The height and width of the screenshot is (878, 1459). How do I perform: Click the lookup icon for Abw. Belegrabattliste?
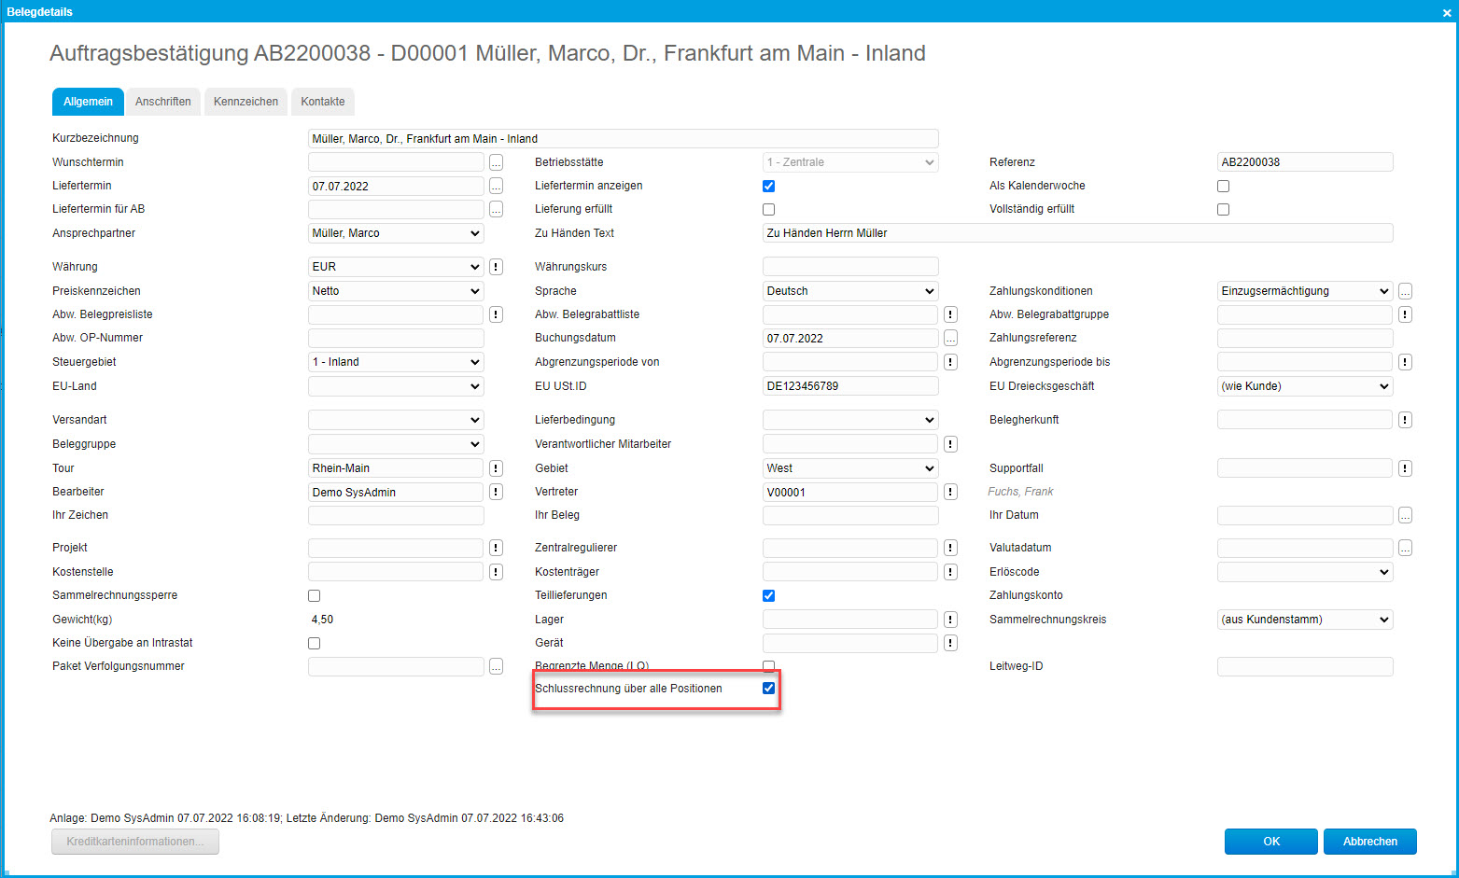tap(950, 314)
